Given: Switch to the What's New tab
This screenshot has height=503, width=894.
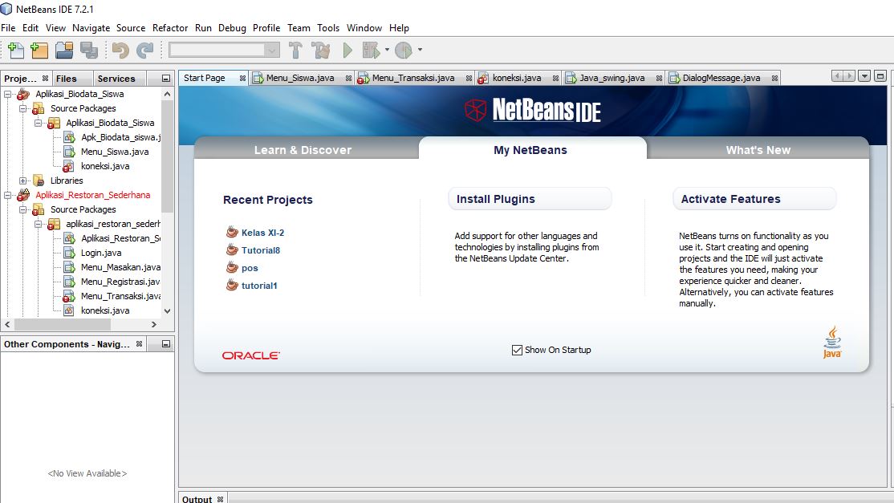Looking at the screenshot, I should [758, 150].
